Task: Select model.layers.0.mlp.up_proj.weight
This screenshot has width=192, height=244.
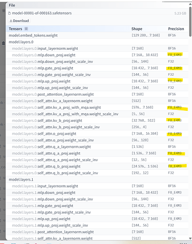Action: pos(97,81)
